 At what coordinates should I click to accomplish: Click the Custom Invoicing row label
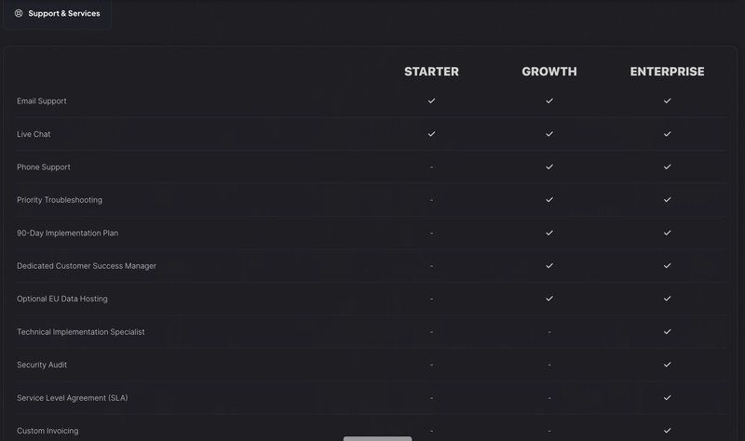(x=47, y=431)
